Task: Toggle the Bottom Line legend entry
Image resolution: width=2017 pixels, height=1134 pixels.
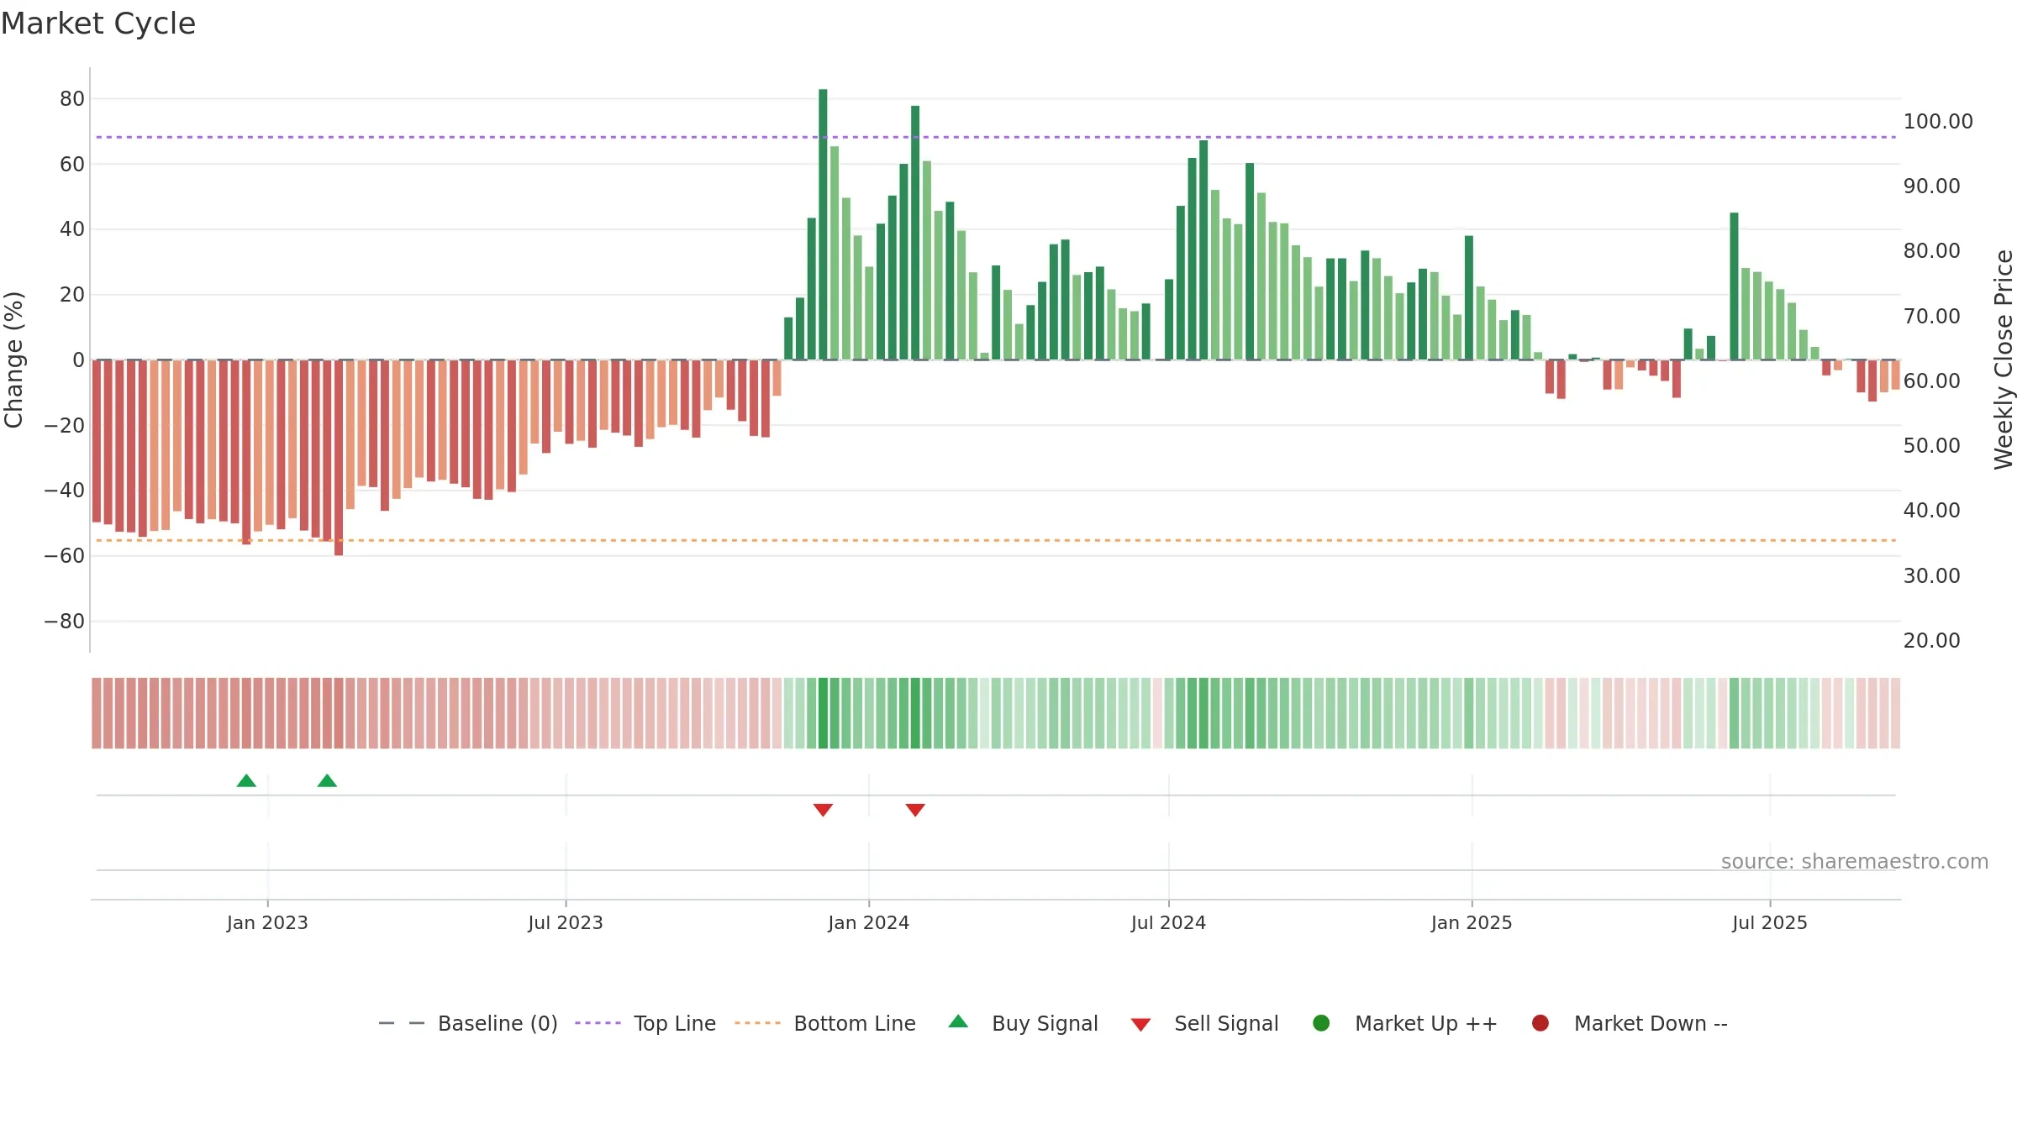Action: point(825,1023)
